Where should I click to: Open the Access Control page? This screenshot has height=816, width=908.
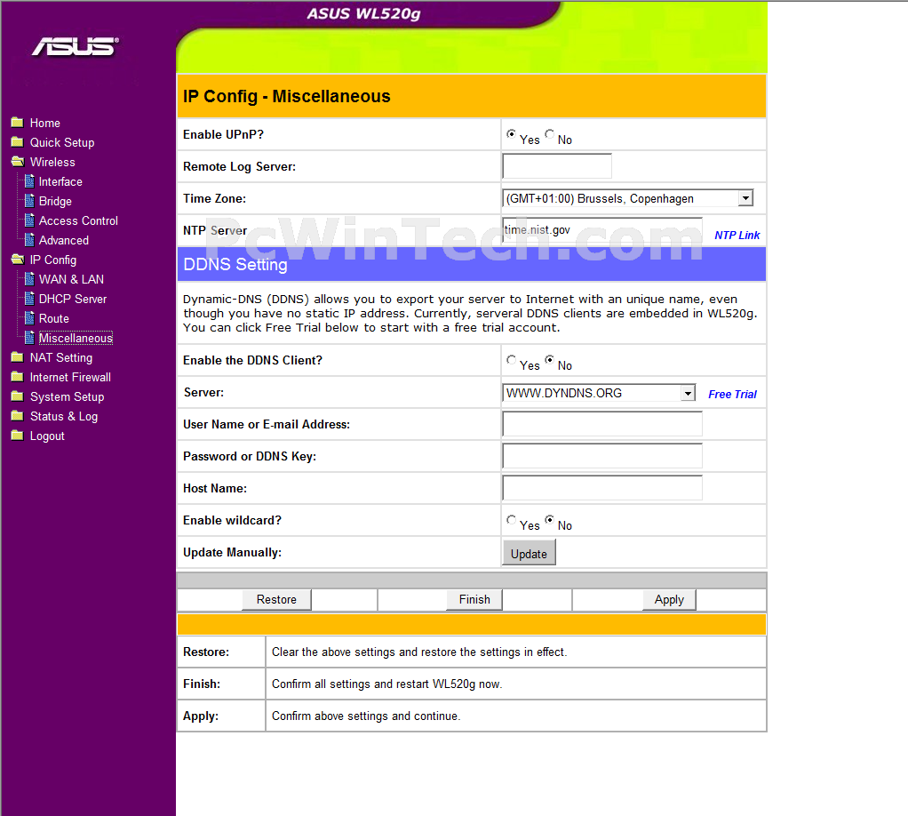78,220
